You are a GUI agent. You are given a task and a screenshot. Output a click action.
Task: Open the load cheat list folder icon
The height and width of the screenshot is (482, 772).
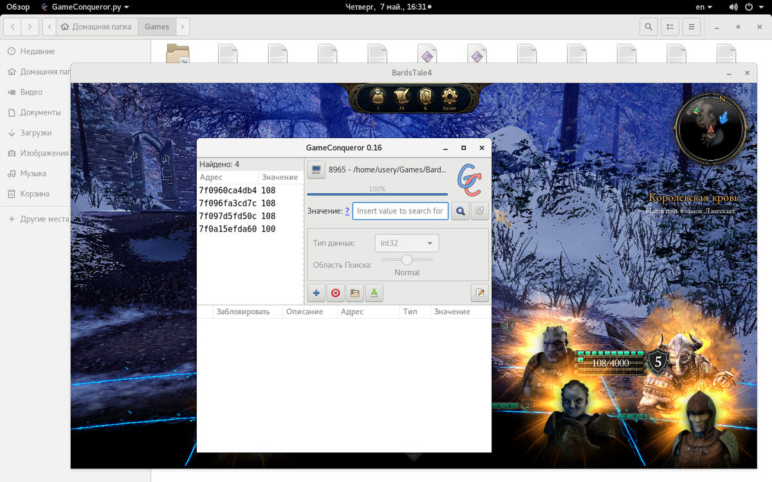(x=354, y=293)
